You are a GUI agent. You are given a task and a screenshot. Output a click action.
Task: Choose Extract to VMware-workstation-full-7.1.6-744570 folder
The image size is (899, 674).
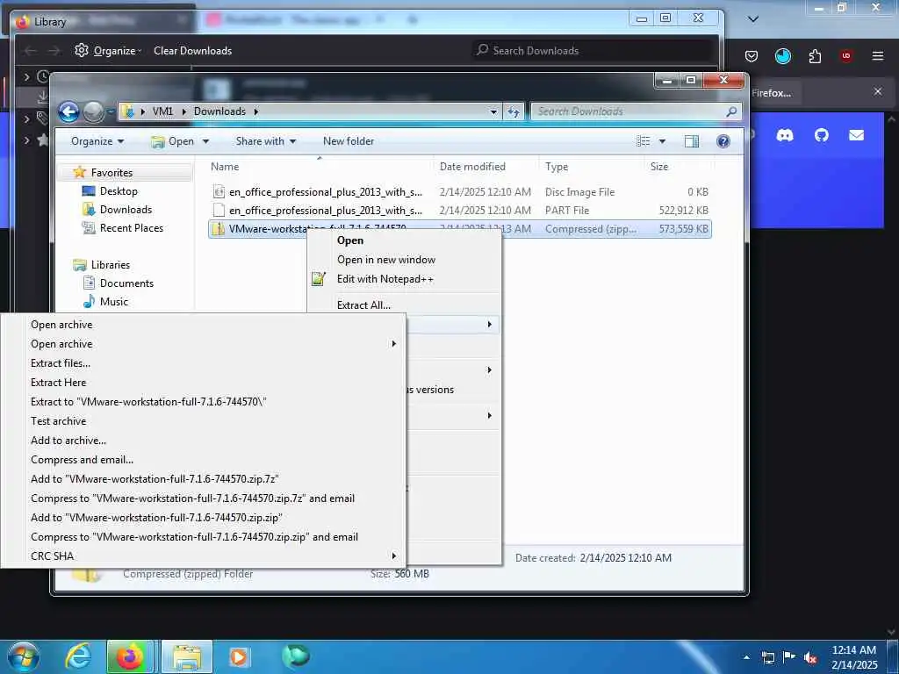point(148,402)
